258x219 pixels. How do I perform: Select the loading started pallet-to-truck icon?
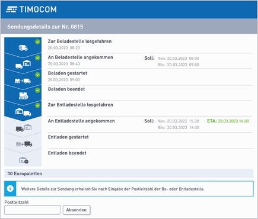[23, 80]
